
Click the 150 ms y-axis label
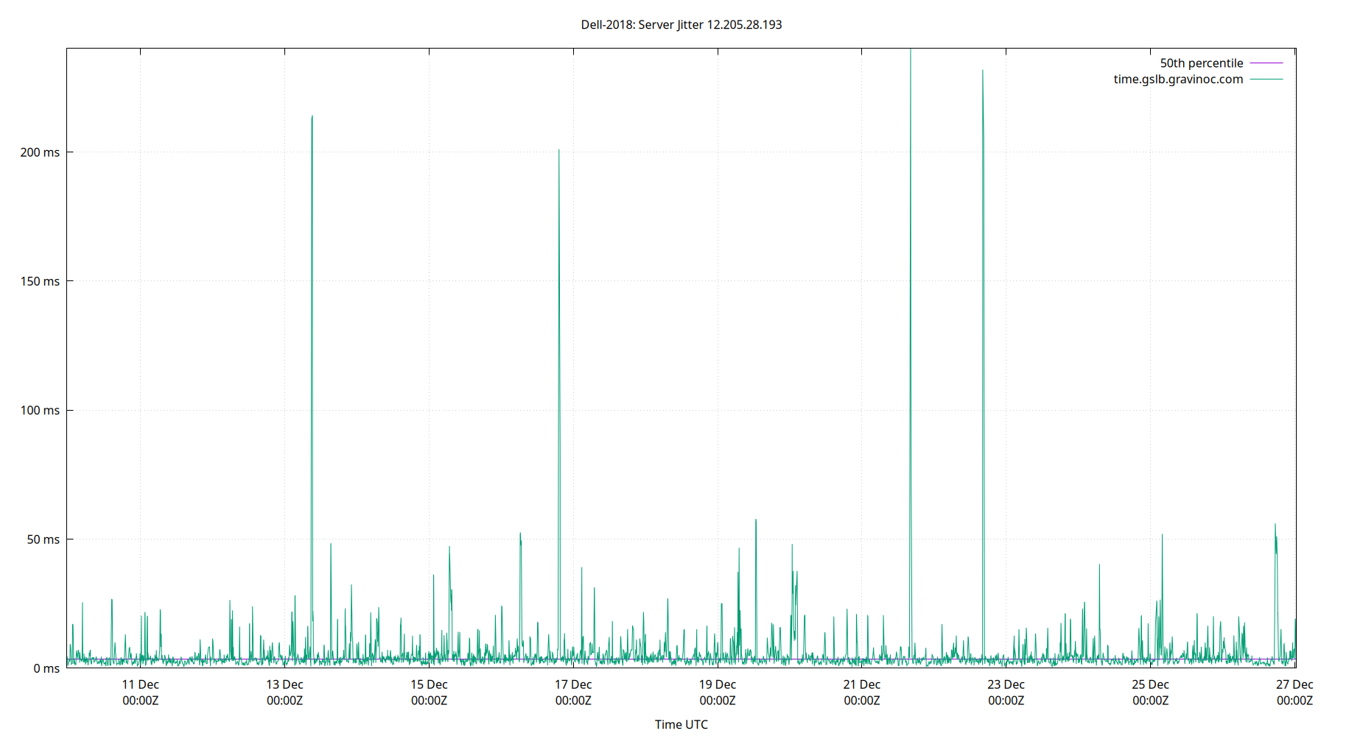coord(39,280)
